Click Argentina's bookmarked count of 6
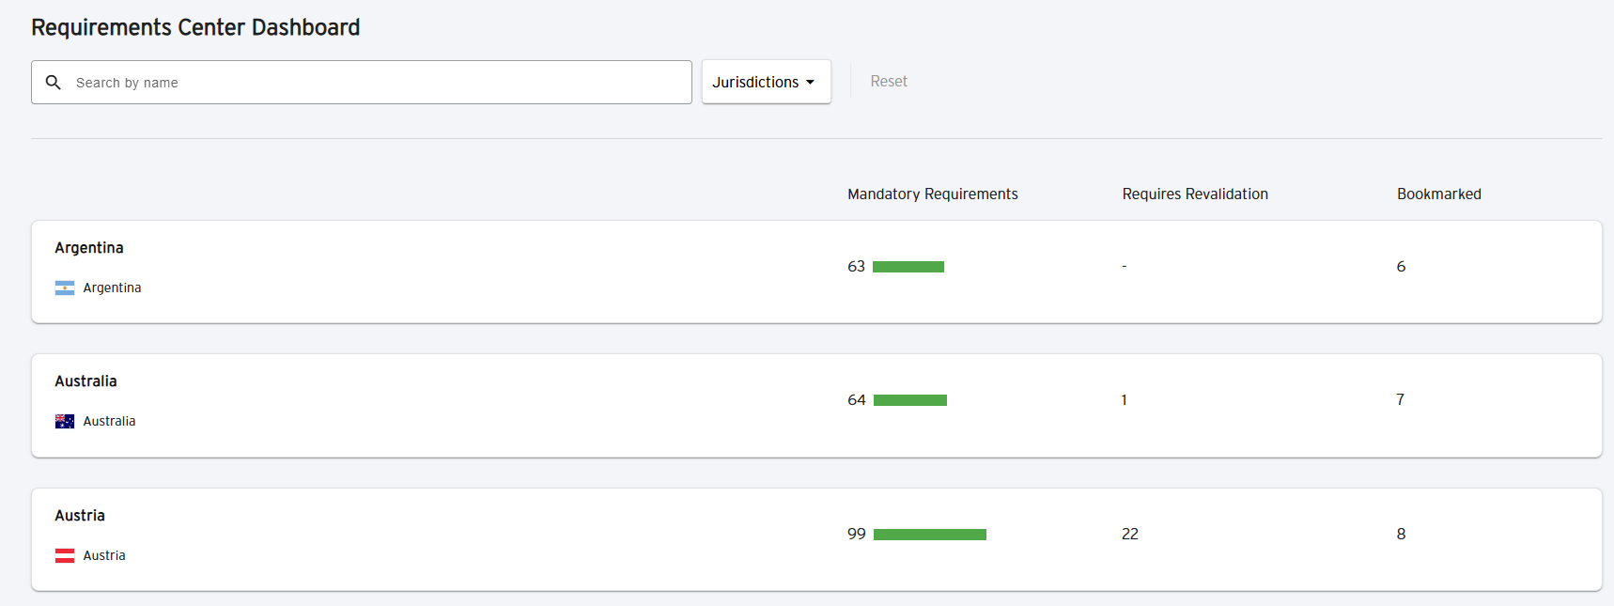Viewport: 1614px width, 606px height. coord(1401,267)
